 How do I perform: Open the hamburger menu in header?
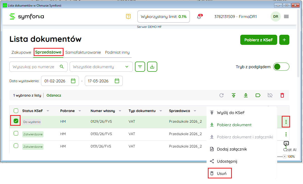click(x=286, y=16)
